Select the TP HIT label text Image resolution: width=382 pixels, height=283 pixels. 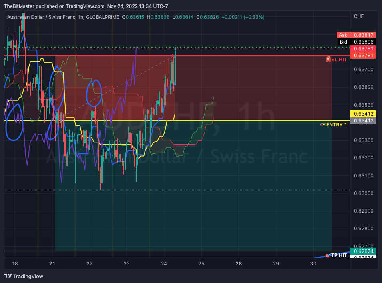tap(339, 255)
